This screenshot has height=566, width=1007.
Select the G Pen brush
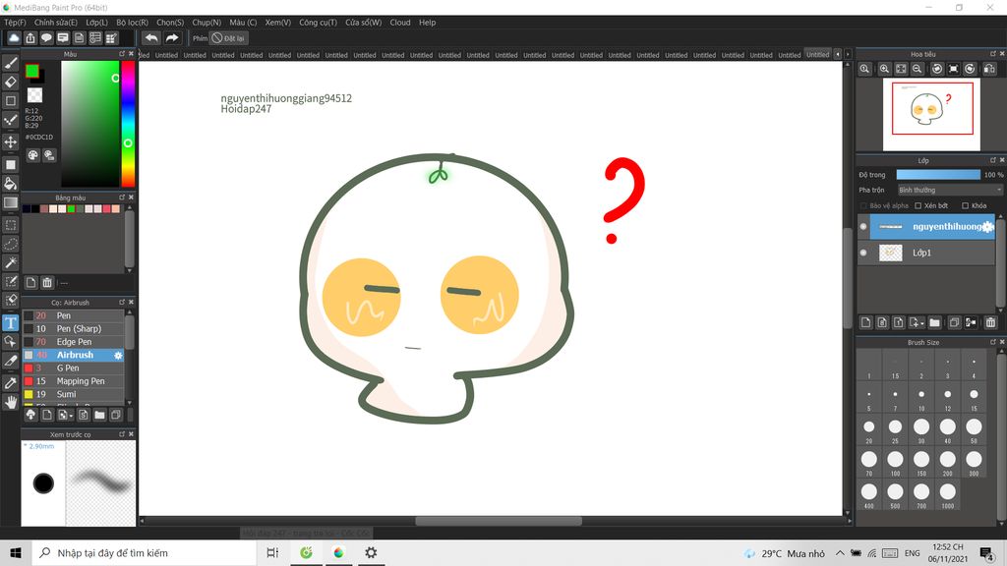(74, 368)
